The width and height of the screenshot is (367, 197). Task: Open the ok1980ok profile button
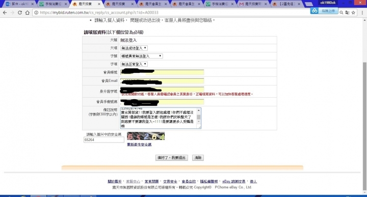[328, 3]
